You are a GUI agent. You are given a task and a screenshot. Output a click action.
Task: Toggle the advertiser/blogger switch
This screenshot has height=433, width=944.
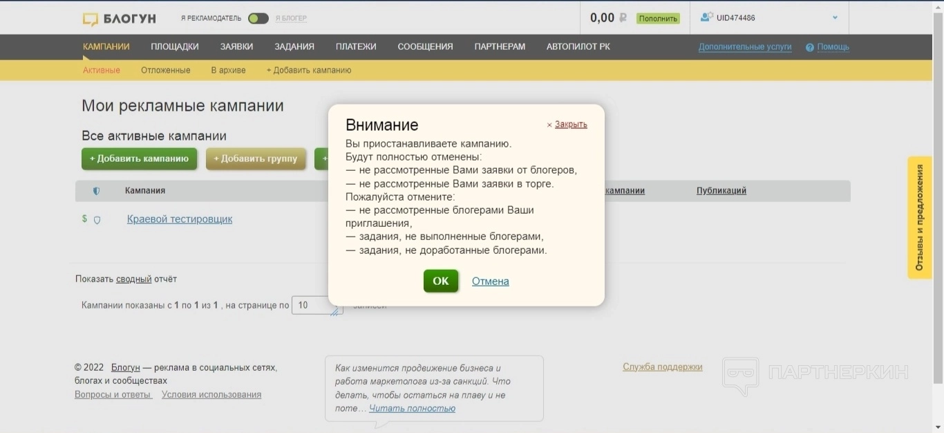click(258, 18)
